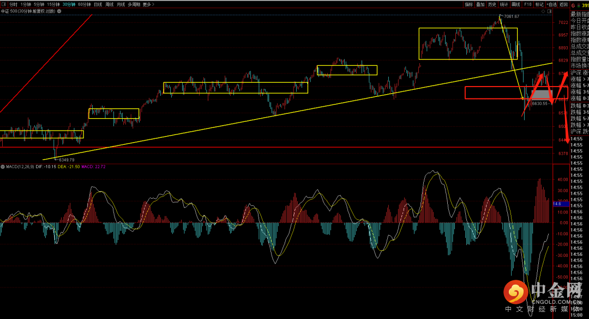Select the 5分钟 period
This screenshot has height=319, width=589.
tap(39, 4)
